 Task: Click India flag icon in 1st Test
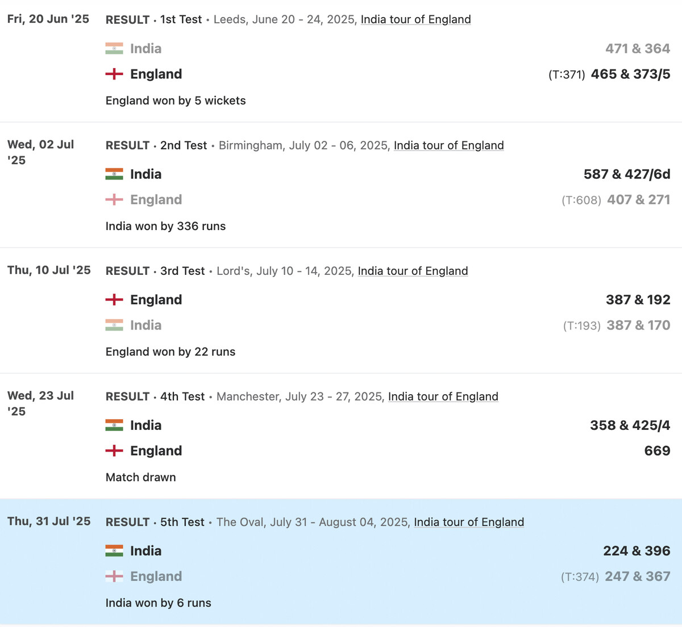114,49
